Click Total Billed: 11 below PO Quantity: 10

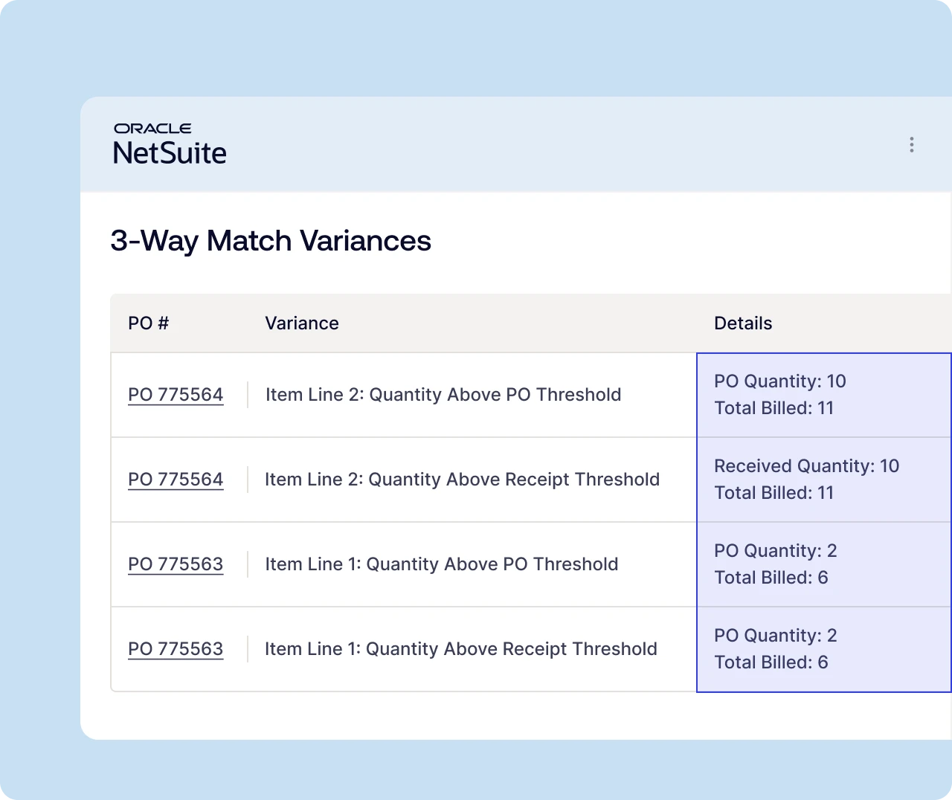click(x=774, y=408)
